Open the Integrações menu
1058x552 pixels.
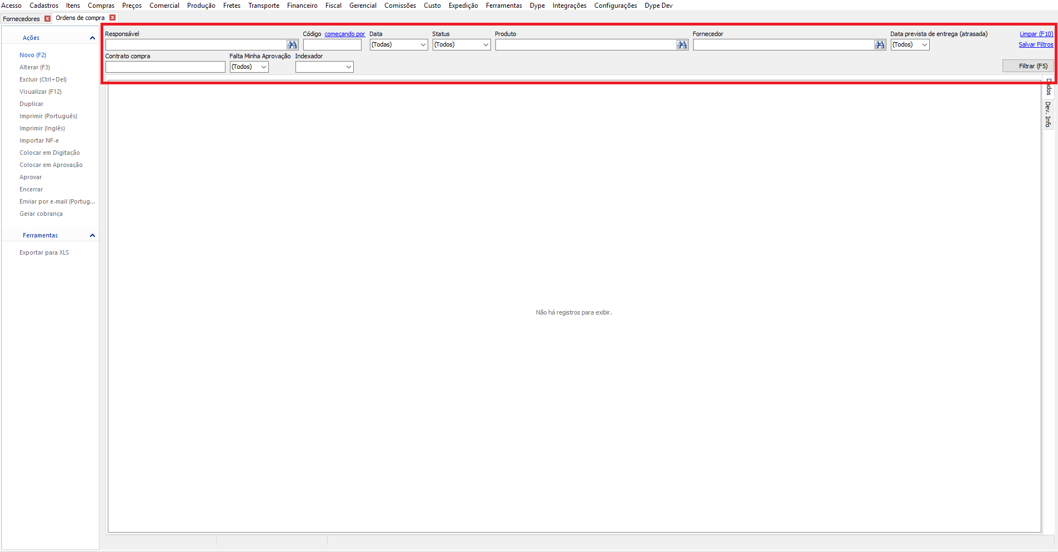coord(569,6)
